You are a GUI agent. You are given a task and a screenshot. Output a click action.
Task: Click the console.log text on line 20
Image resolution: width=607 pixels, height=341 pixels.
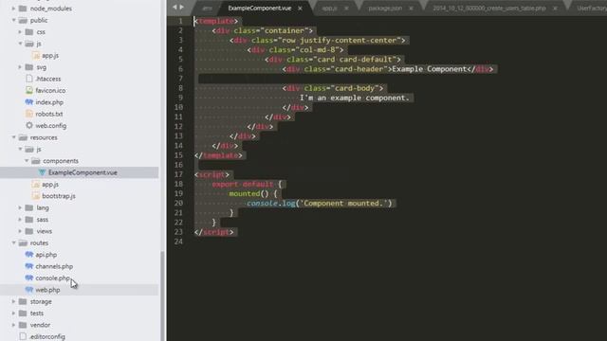pos(271,203)
